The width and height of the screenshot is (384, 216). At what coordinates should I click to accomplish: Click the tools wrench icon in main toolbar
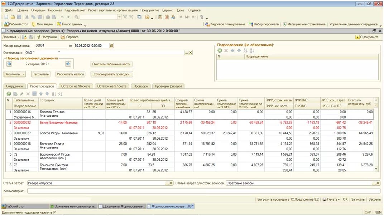point(202,17)
